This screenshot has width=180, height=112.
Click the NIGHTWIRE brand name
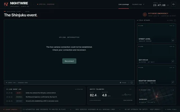point(19,3)
